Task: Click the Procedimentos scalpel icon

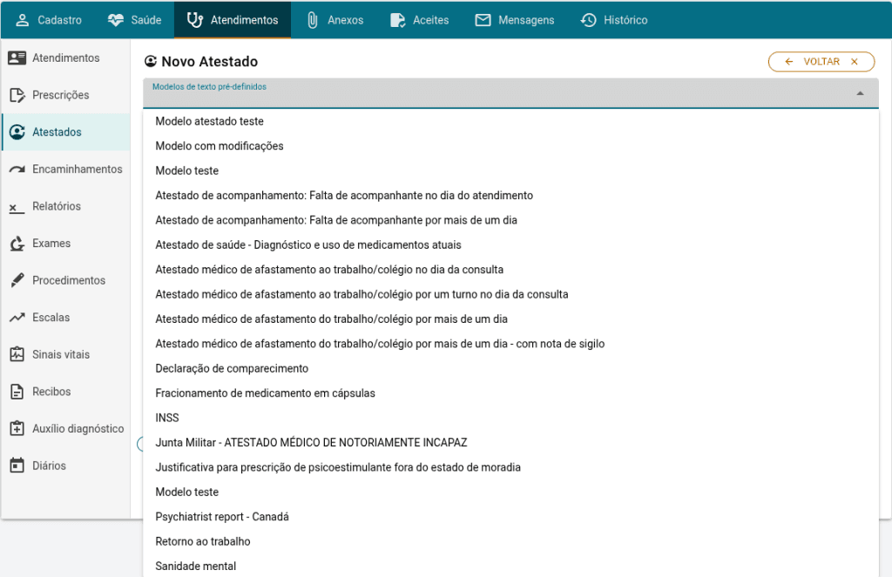Action: pos(17,280)
